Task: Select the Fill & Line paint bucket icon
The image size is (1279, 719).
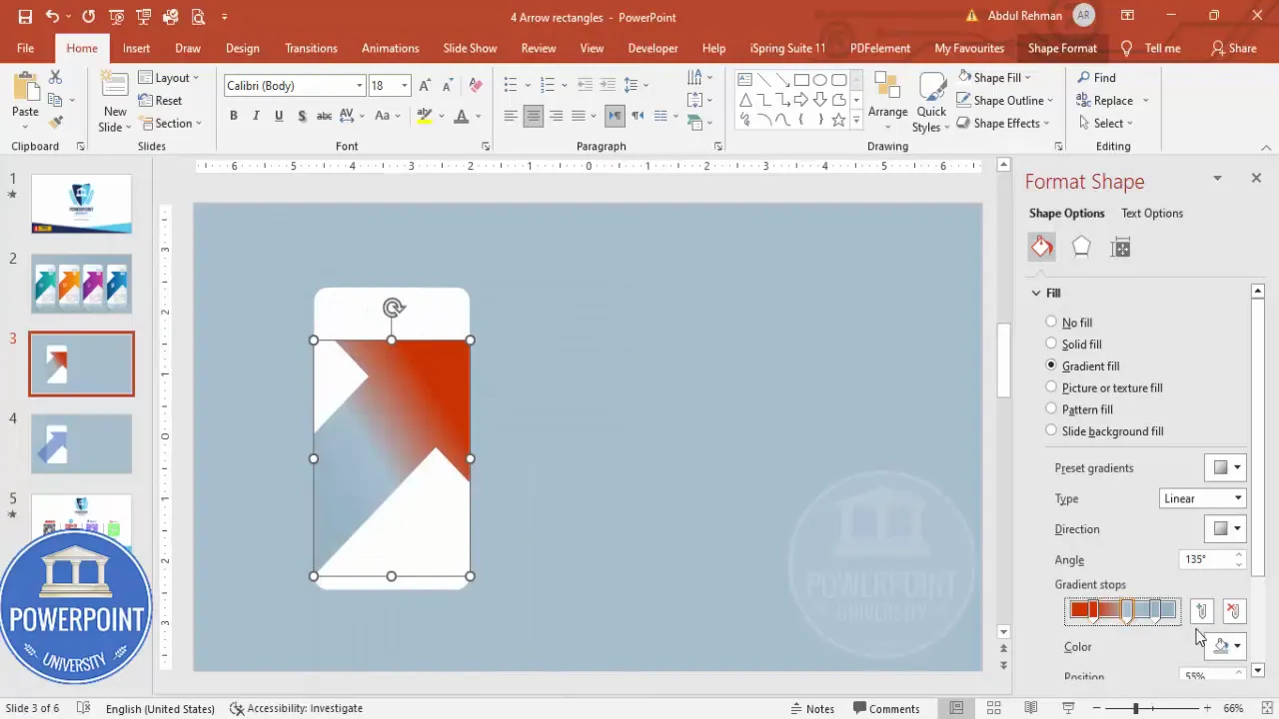Action: pos(1042,247)
